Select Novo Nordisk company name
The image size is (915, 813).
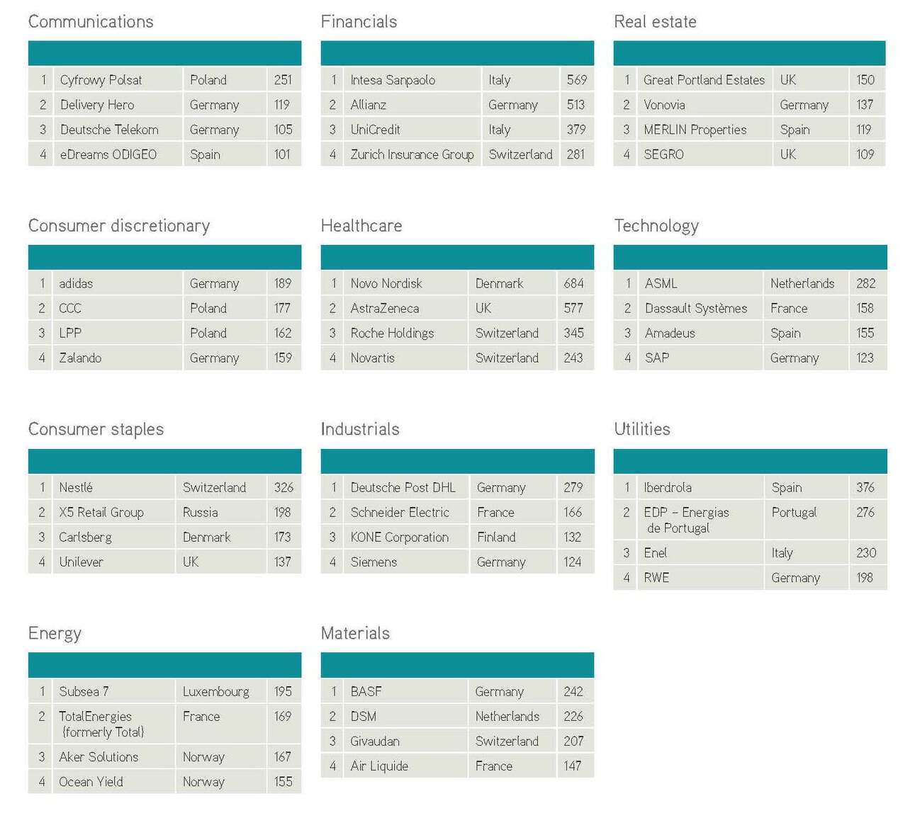coord(386,283)
